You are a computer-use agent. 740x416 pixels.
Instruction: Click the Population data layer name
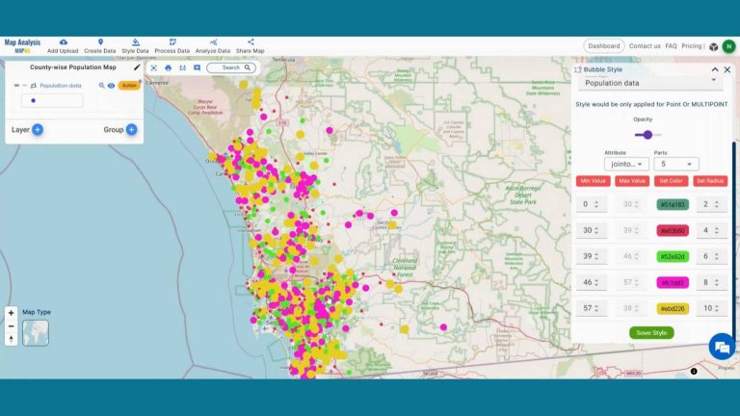61,86
